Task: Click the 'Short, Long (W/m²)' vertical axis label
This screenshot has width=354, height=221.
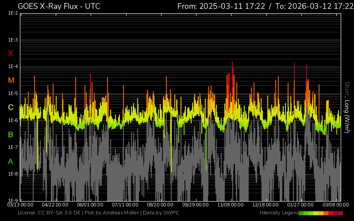Action: [346, 107]
